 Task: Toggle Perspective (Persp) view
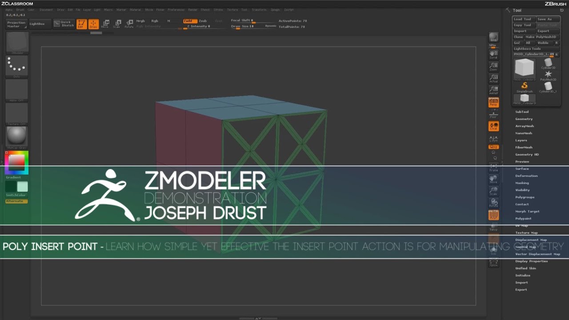(x=493, y=102)
